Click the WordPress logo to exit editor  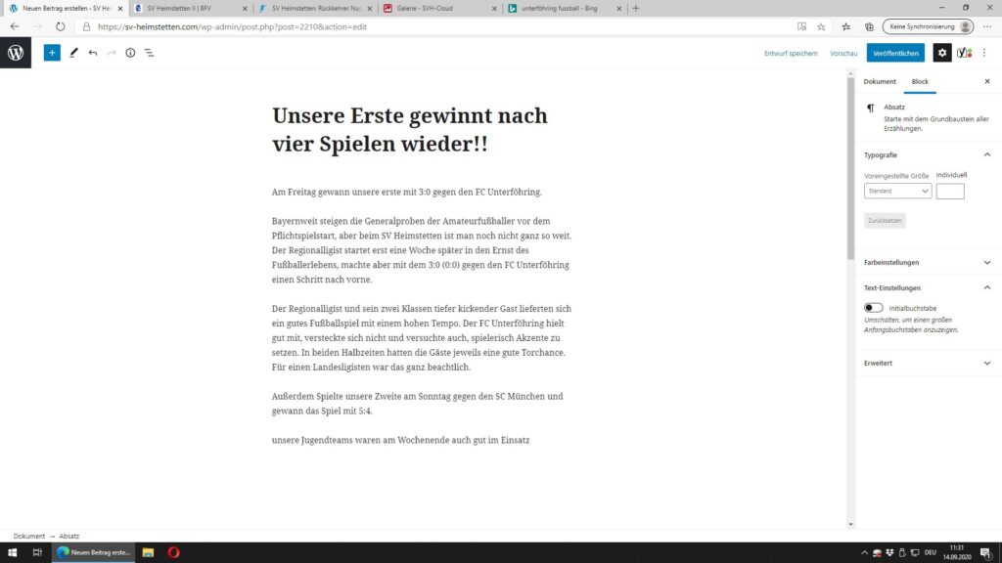16,53
